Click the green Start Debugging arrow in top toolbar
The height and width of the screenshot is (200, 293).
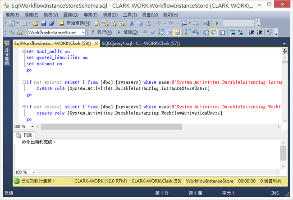(217, 23)
